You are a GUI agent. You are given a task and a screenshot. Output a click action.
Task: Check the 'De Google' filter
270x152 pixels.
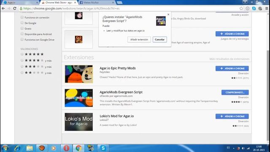22,23
